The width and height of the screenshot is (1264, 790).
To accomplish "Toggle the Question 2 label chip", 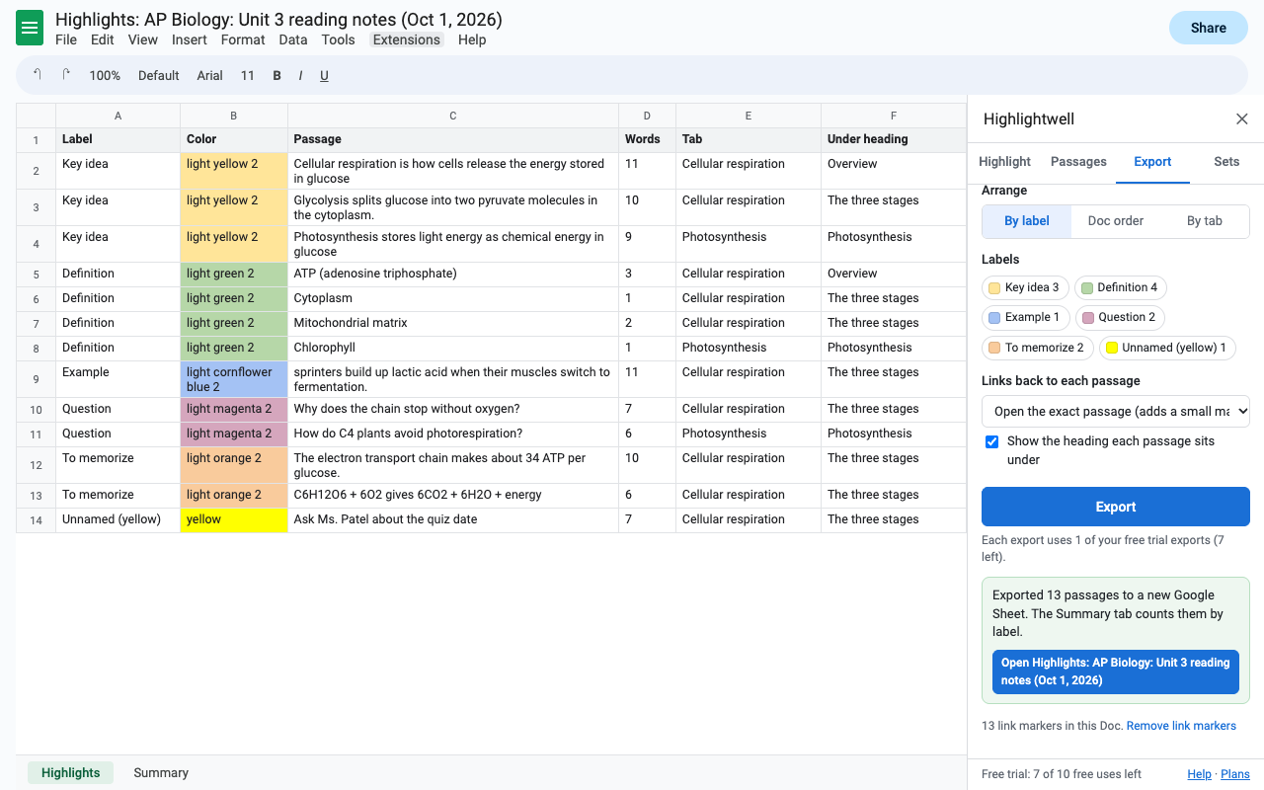I will [x=1120, y=318].
